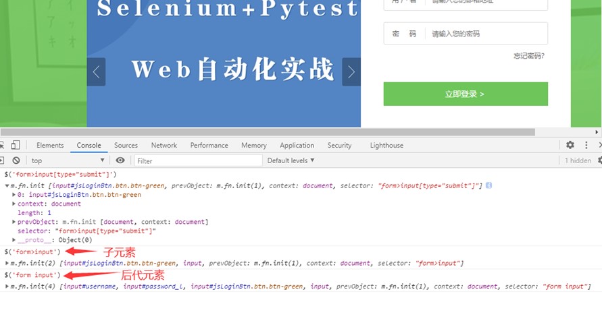Open the Sources tab
The width and height of the screenshot is (602, 327).
click(x=126, y=145)
